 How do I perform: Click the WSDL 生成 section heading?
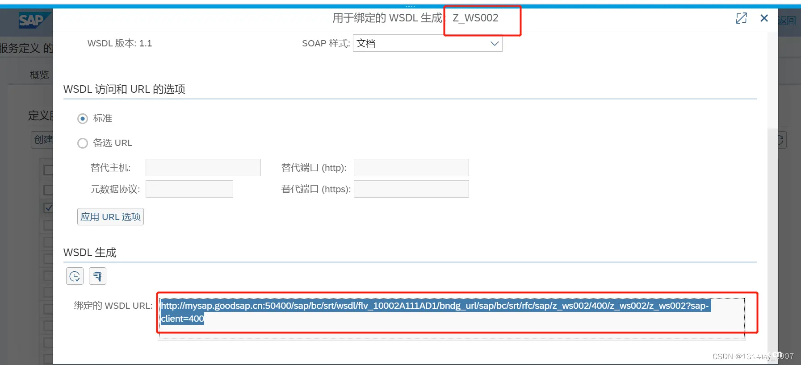coord(90,253)
